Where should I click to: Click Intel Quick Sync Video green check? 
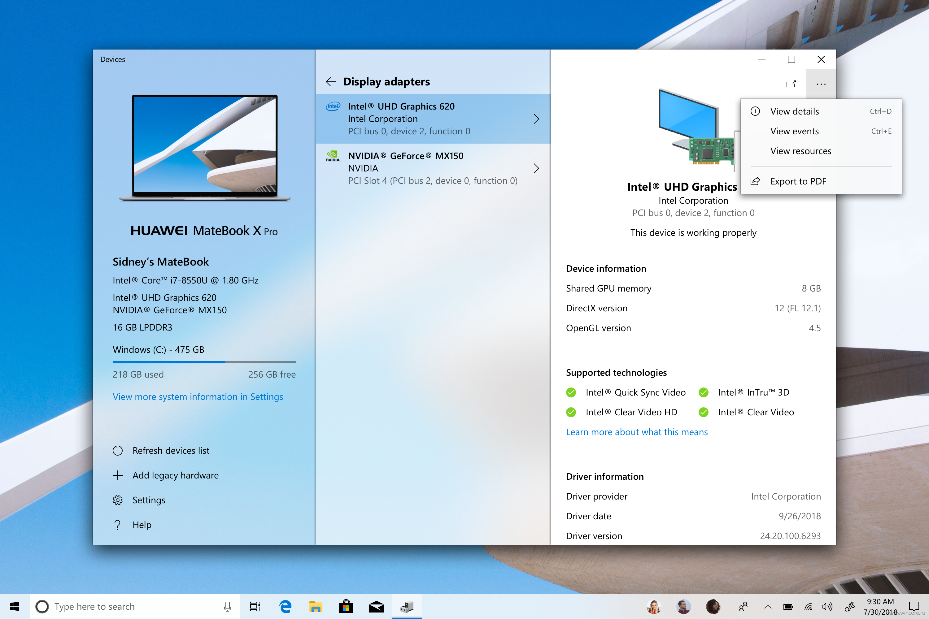[x=571, y=392]
